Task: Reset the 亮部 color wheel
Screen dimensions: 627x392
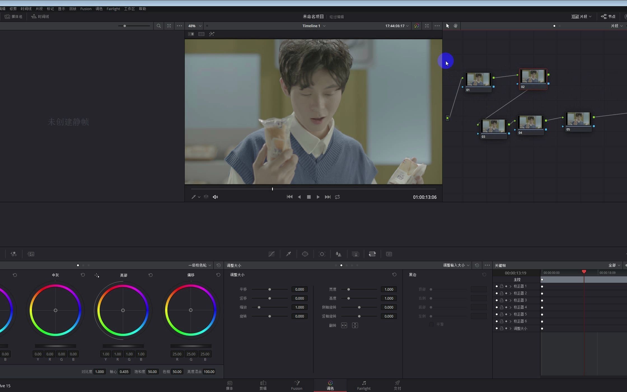Action: [x=151, y=275]
